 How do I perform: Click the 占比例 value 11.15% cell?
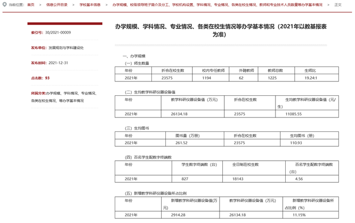click(299, 215)
